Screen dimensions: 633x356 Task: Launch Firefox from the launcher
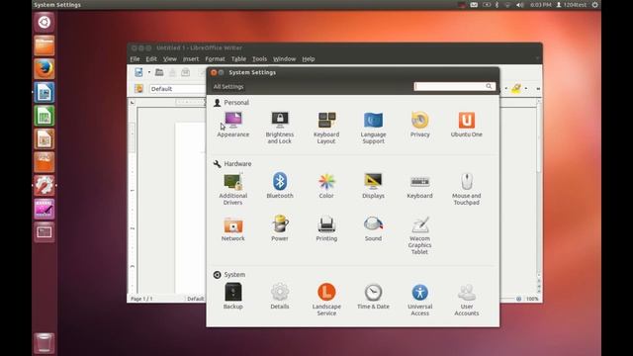point(44,69)
